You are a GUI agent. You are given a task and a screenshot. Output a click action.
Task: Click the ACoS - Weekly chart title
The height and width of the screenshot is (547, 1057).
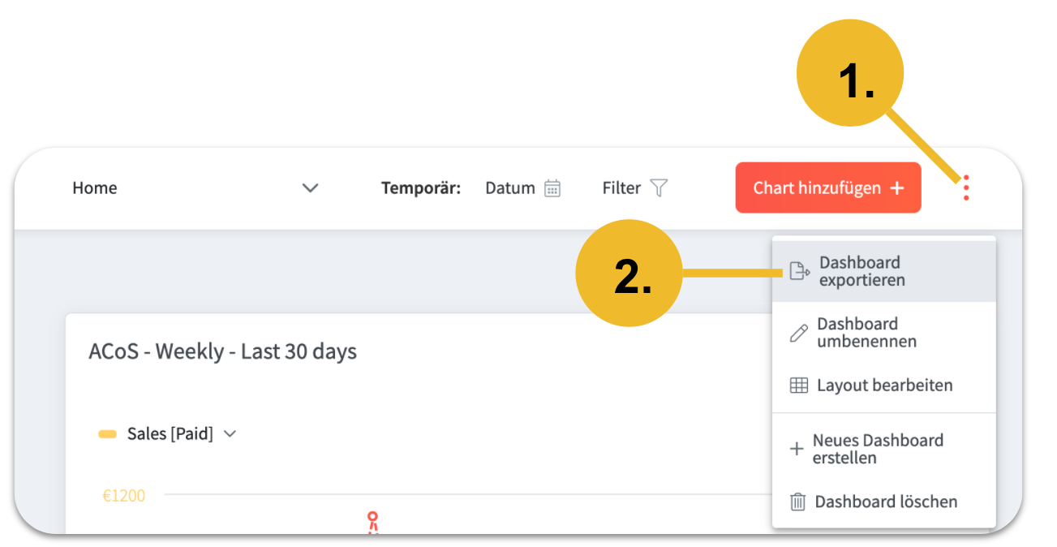click(x=222, y=351)
